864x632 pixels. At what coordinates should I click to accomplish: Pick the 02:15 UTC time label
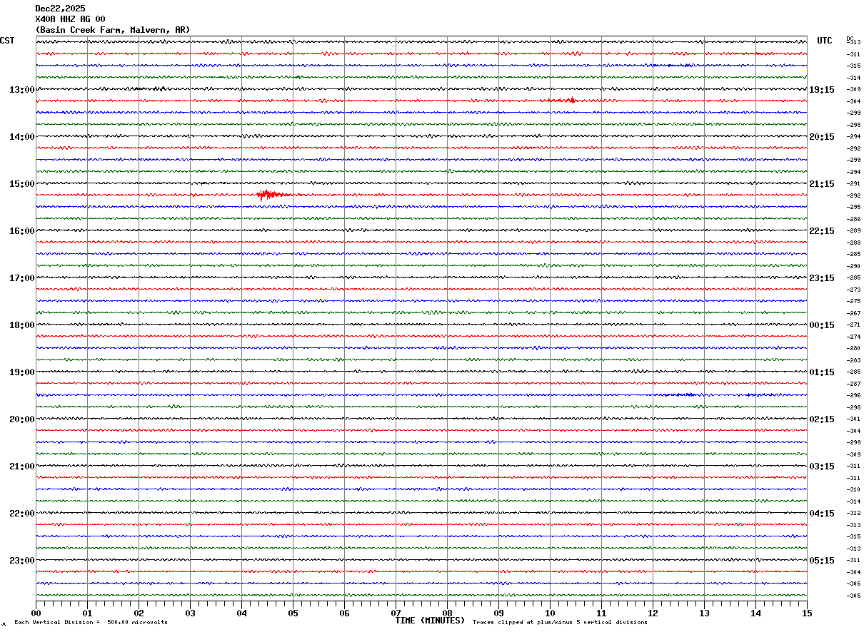821,419
